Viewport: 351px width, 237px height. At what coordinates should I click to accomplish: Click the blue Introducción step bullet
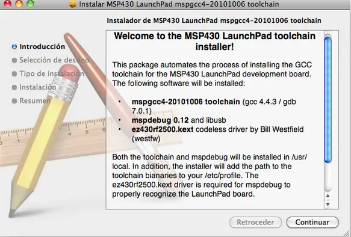14,46
